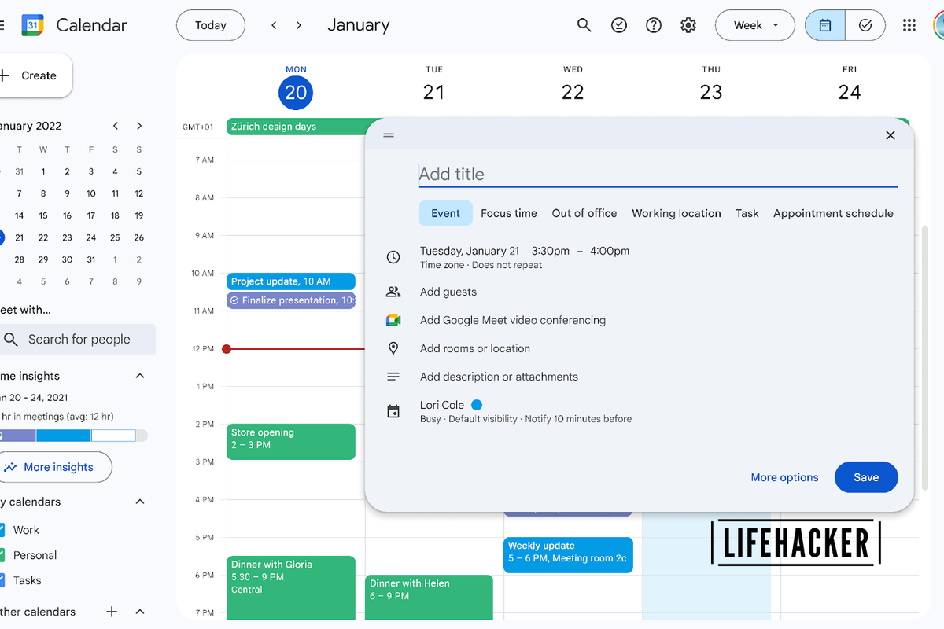Select the Working location tab
This screenshot has width=944, height=629.
[x=677, y=213]
